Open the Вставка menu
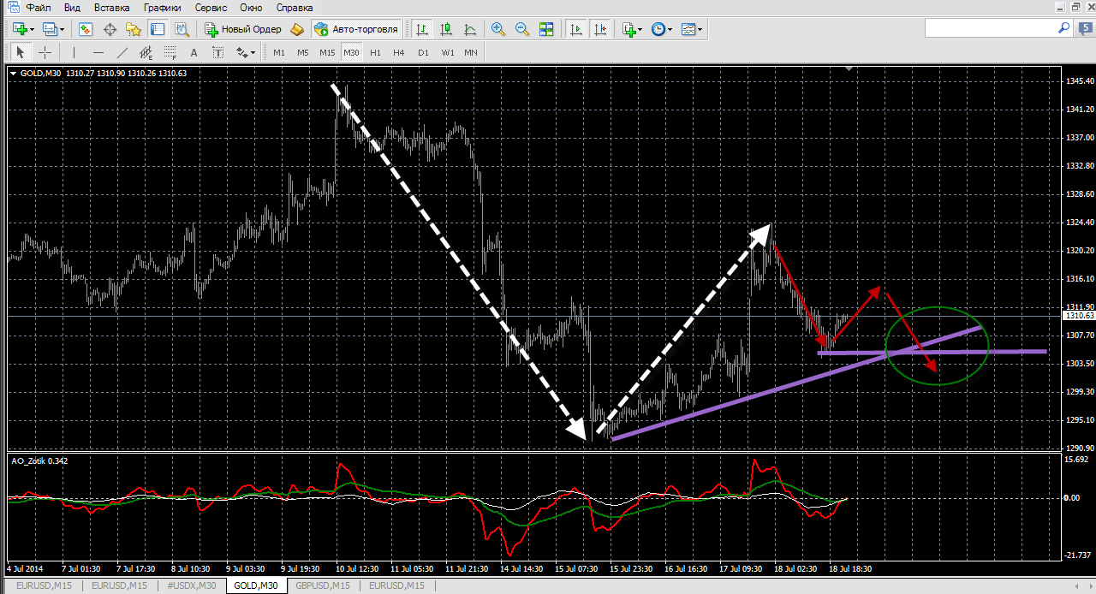1096x594 pixels. pos(112,7)
